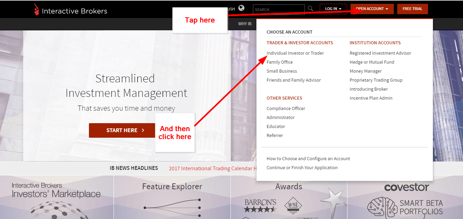Screen dimensions: 463x219
Task: Click inside the SEARCH input field
Action: pos(279,9)
